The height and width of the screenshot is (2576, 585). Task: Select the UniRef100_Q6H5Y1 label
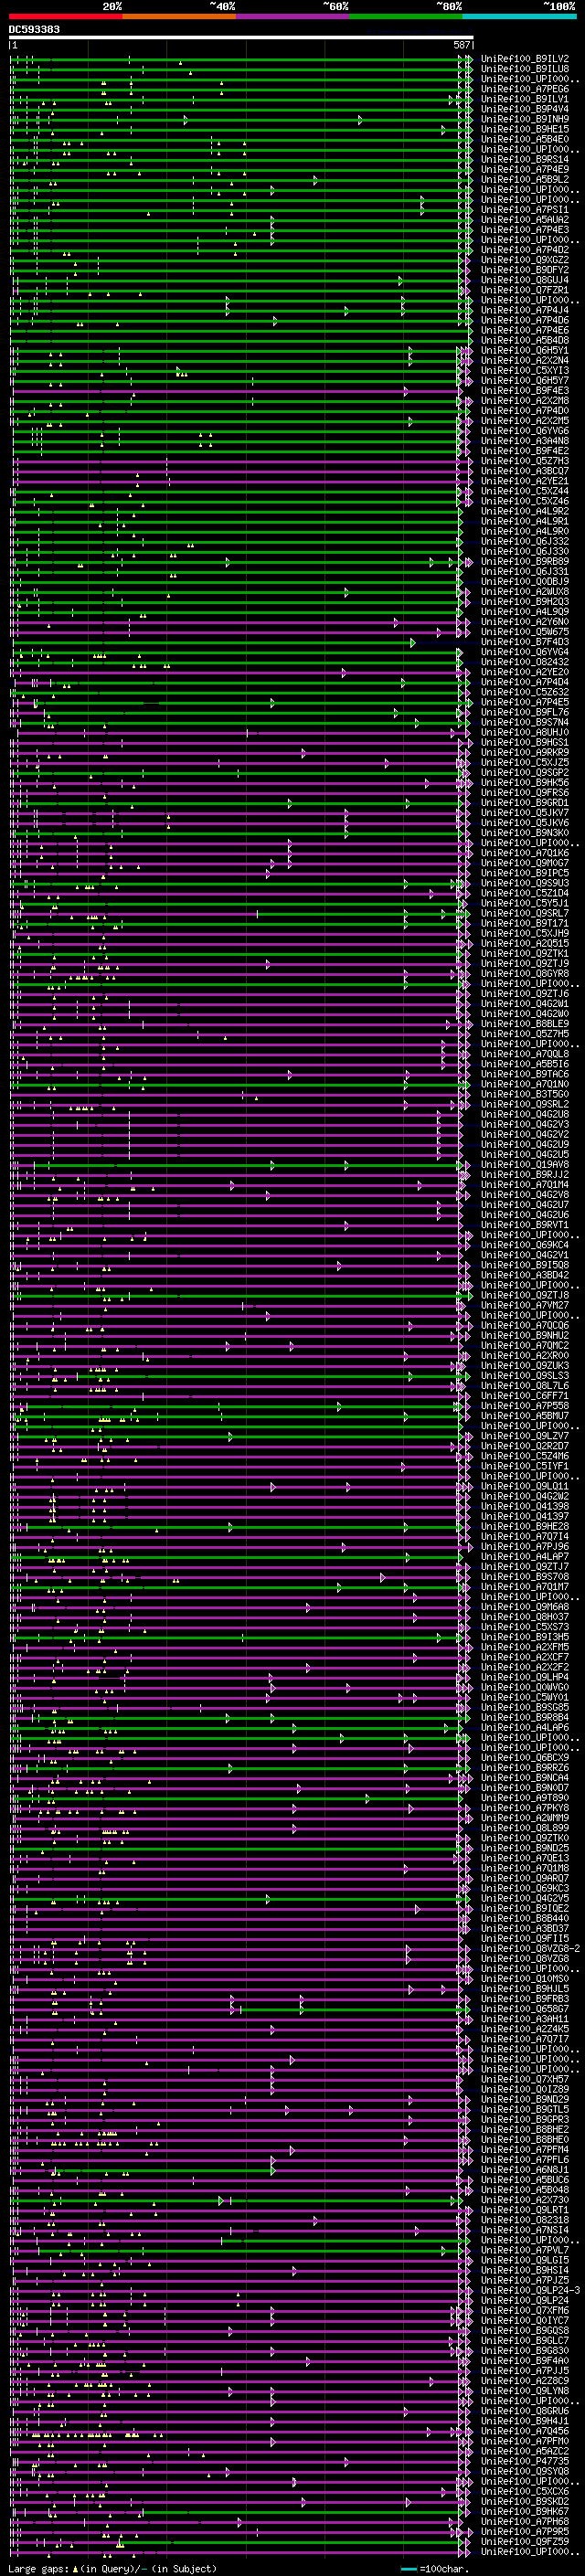click(525, 350)
